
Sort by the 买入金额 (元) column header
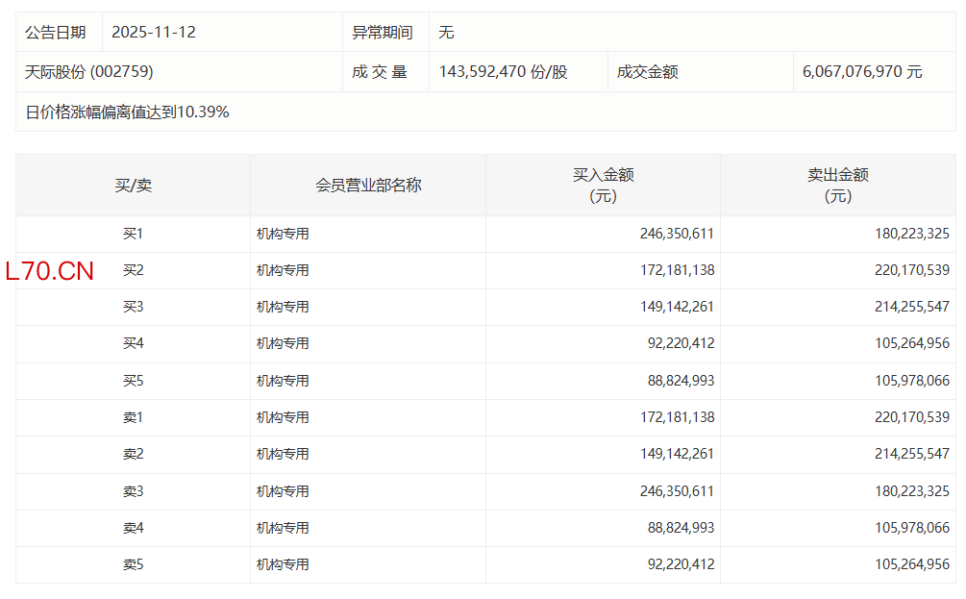(603, 186)
